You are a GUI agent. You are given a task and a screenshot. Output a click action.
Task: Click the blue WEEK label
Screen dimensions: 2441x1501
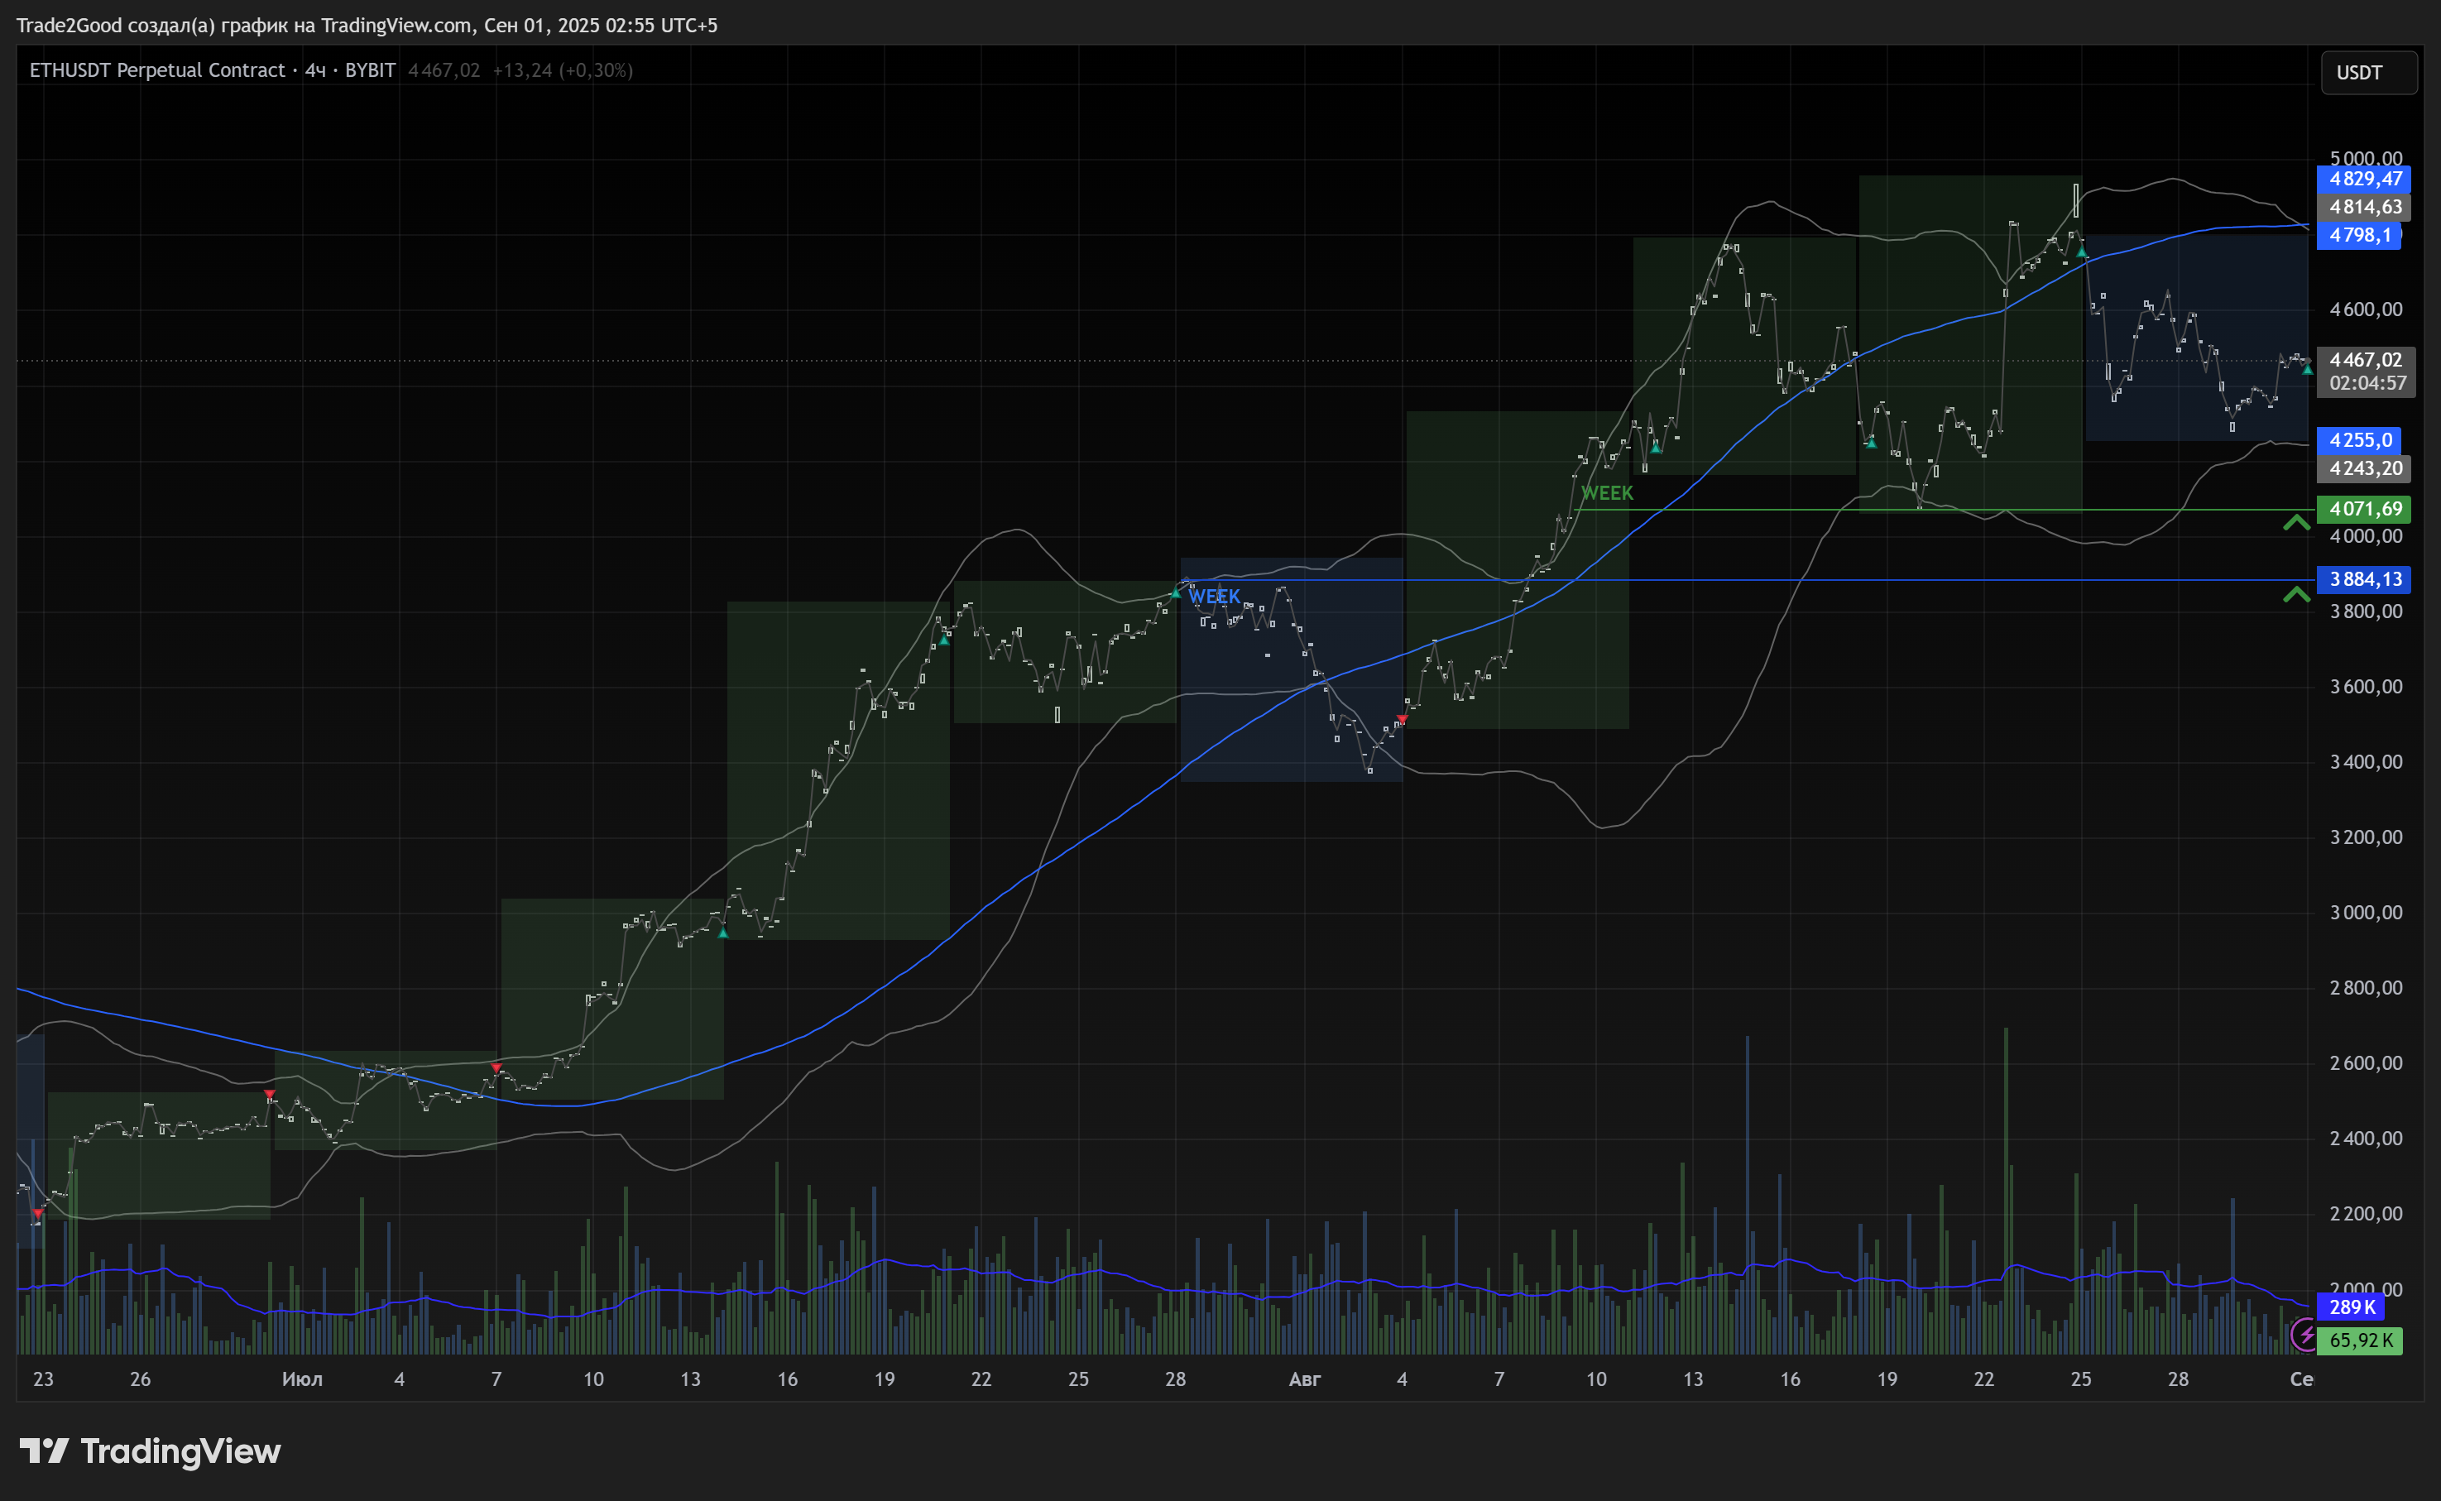click(x=1214, y=597)
